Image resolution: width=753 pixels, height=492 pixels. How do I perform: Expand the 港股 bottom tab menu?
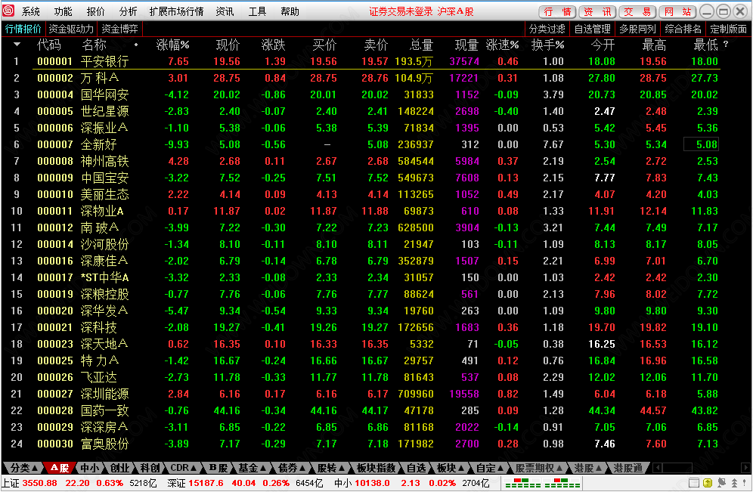point(588,468)
